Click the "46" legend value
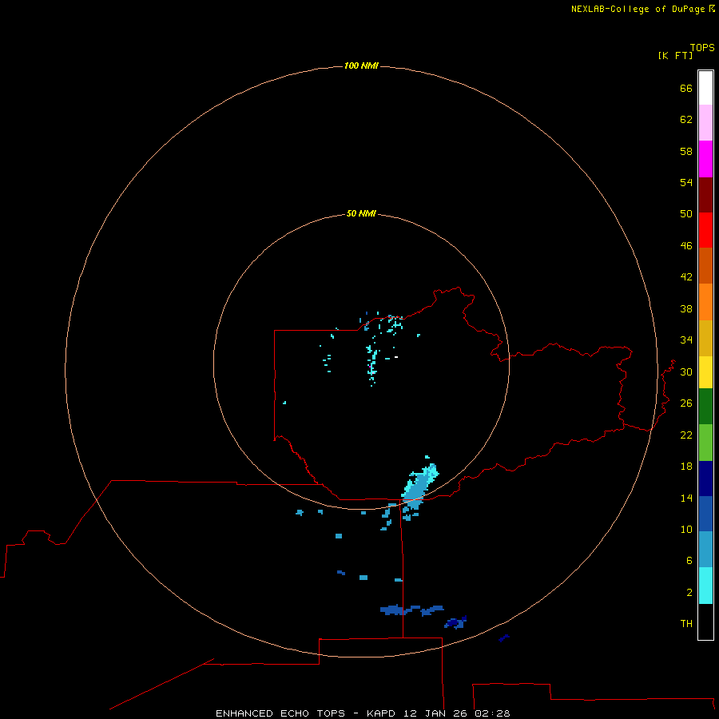Viewport: 719px width, 719px height. [686, 246]
